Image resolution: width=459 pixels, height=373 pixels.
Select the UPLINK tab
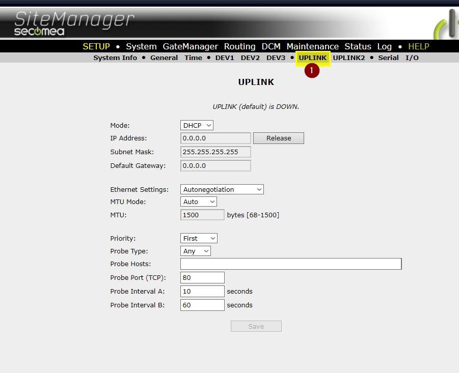(312, 58)
